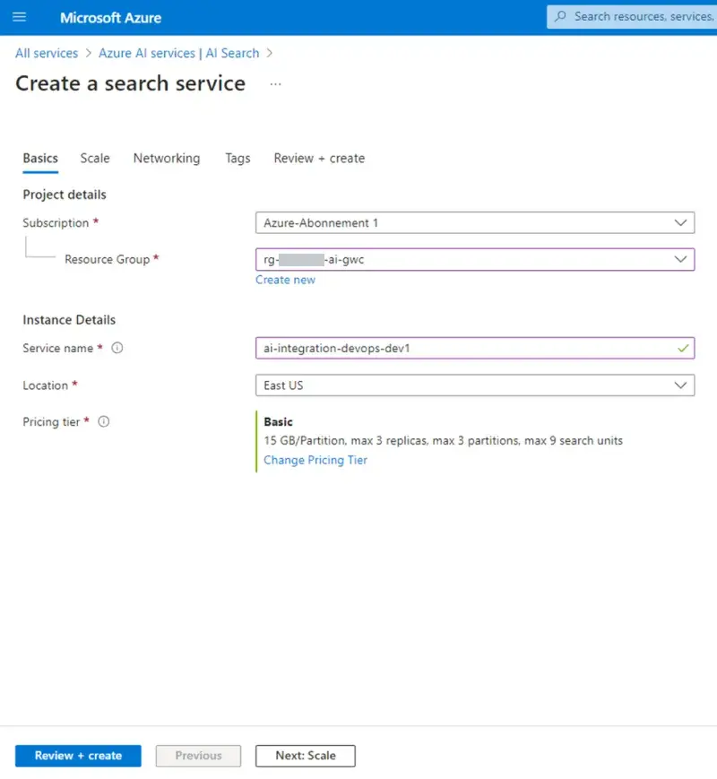
Task: Click the Project details heading
Action: click(x=65, y=195)
